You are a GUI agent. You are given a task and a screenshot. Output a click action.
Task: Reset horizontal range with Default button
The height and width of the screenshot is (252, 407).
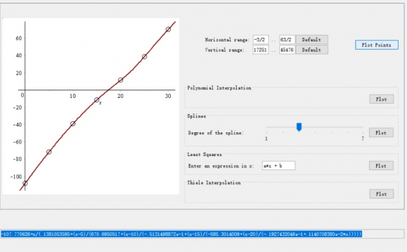312,40
